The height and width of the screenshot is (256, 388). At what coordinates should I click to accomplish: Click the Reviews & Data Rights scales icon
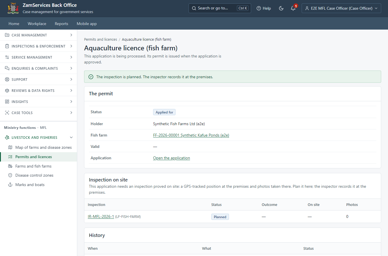[x=7, y=90]
